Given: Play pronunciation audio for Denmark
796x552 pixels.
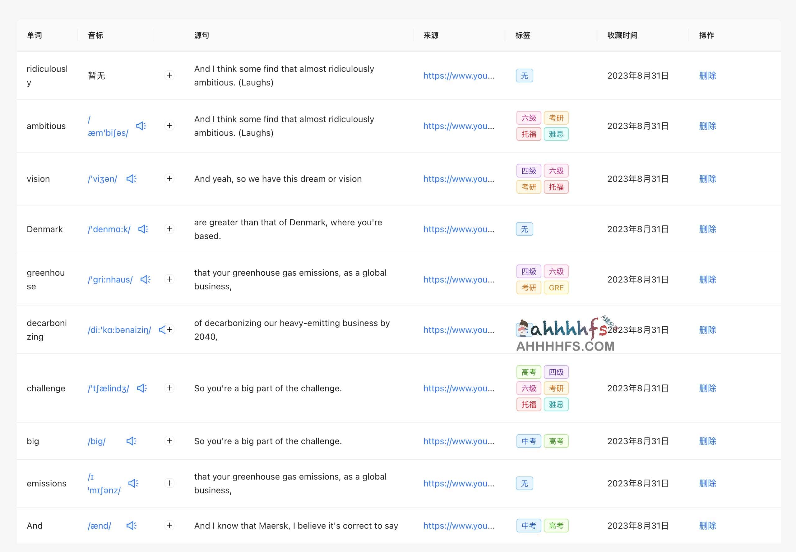Looking at the screenshot, I should point(143,229).
